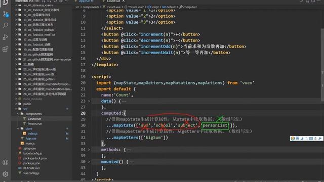This screenshot has height=182, width=324.
Task: Unfold the mounted() block on line 40
Action: (x=89, y=162)
